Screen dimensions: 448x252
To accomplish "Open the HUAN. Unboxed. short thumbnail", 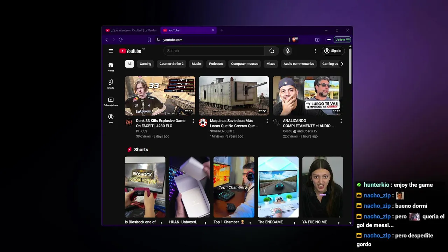I will coord(189,187).
